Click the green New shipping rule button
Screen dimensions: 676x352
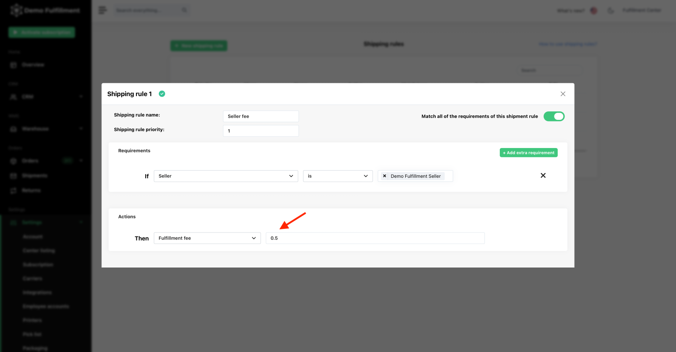199,45
